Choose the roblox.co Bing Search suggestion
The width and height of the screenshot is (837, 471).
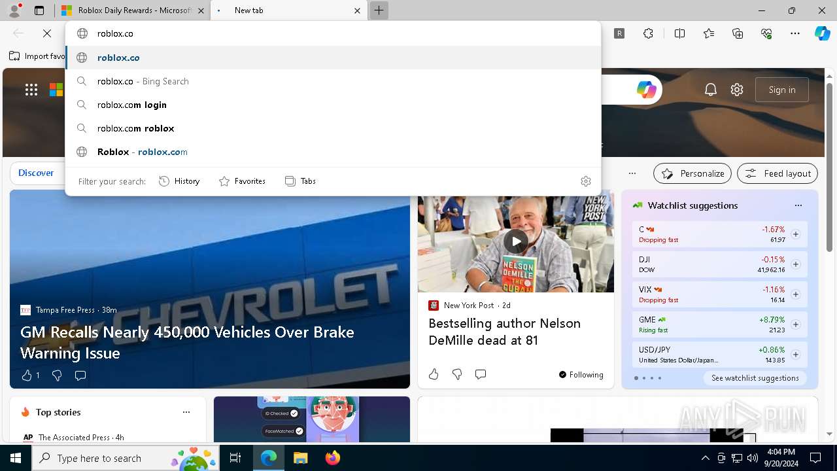(x=333, y=81)
